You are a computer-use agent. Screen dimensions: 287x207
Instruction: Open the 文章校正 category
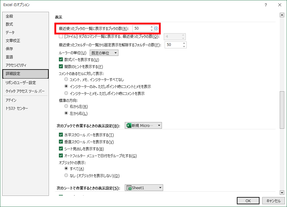pos(25,40)
